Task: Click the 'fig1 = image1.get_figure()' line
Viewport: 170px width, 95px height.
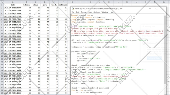Action: coord(86,72)
